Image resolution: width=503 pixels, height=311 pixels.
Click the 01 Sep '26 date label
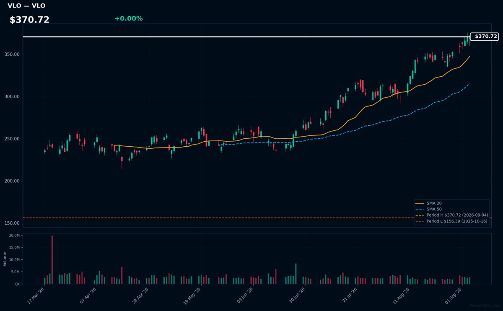point(453,297)
